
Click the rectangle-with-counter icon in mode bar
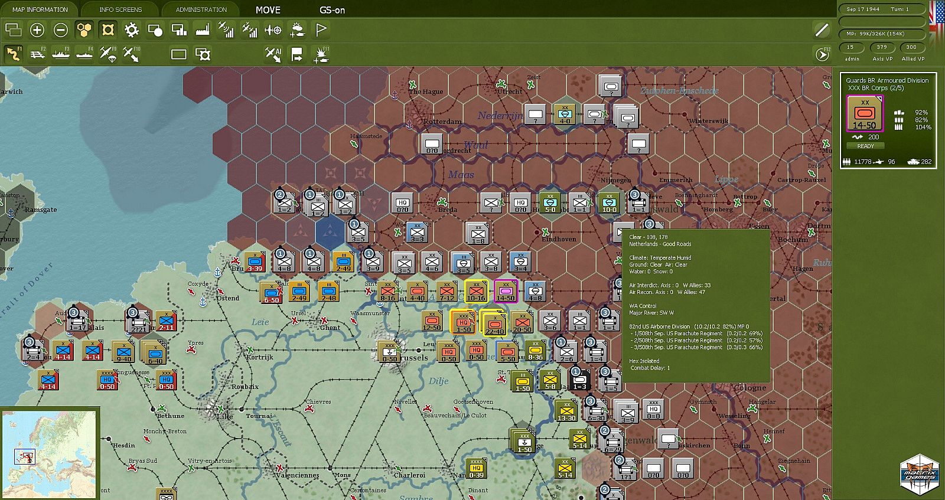[203, 54]
